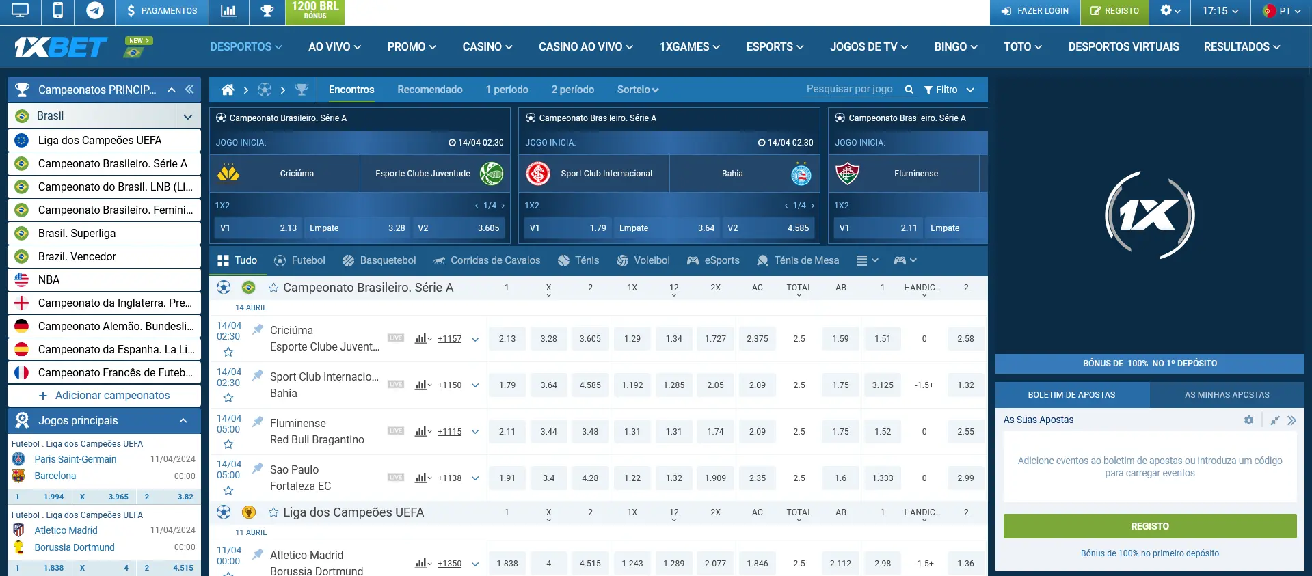This screenshot has height=576, width=1312.
Task: Click the FAZER LOGIN button
Action: tap(1035, 11)
